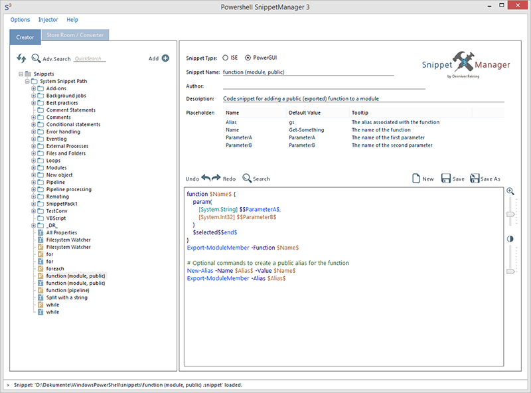Expand the Add-ons folder
531x393 pixels.
pyautogui.click(x=34, y=88)
